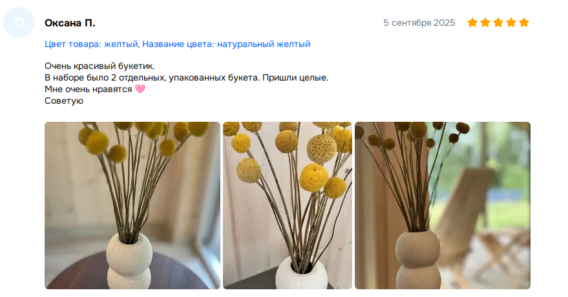Image resolution: width=568 pixels, height=297 pixels.
Task: Follow the 'Цвет товара: желтый' link
Action: click(91, 44)
